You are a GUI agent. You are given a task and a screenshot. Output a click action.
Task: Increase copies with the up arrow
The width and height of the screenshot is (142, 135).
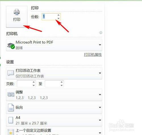pyautogui.click(x=59, y=15)
